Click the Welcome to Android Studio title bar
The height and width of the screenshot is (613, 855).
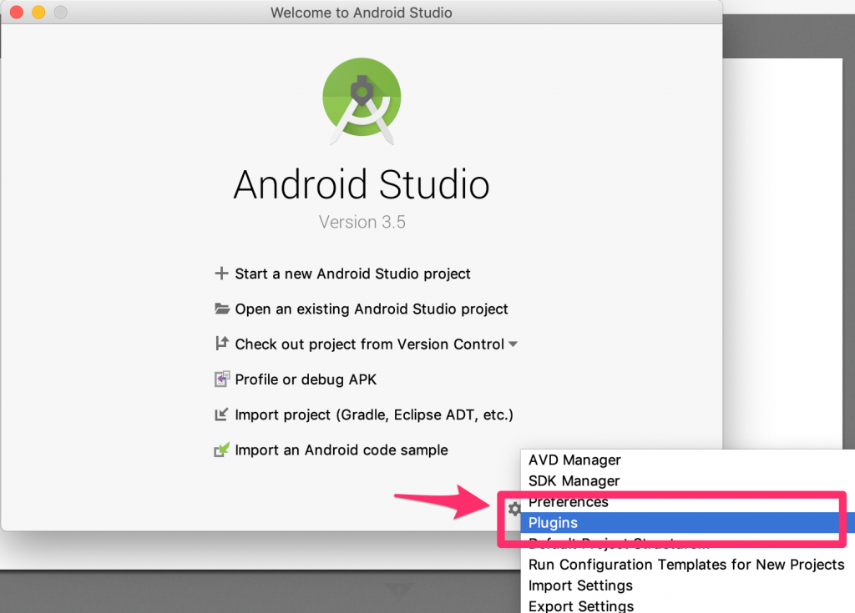tap(362, 12)
